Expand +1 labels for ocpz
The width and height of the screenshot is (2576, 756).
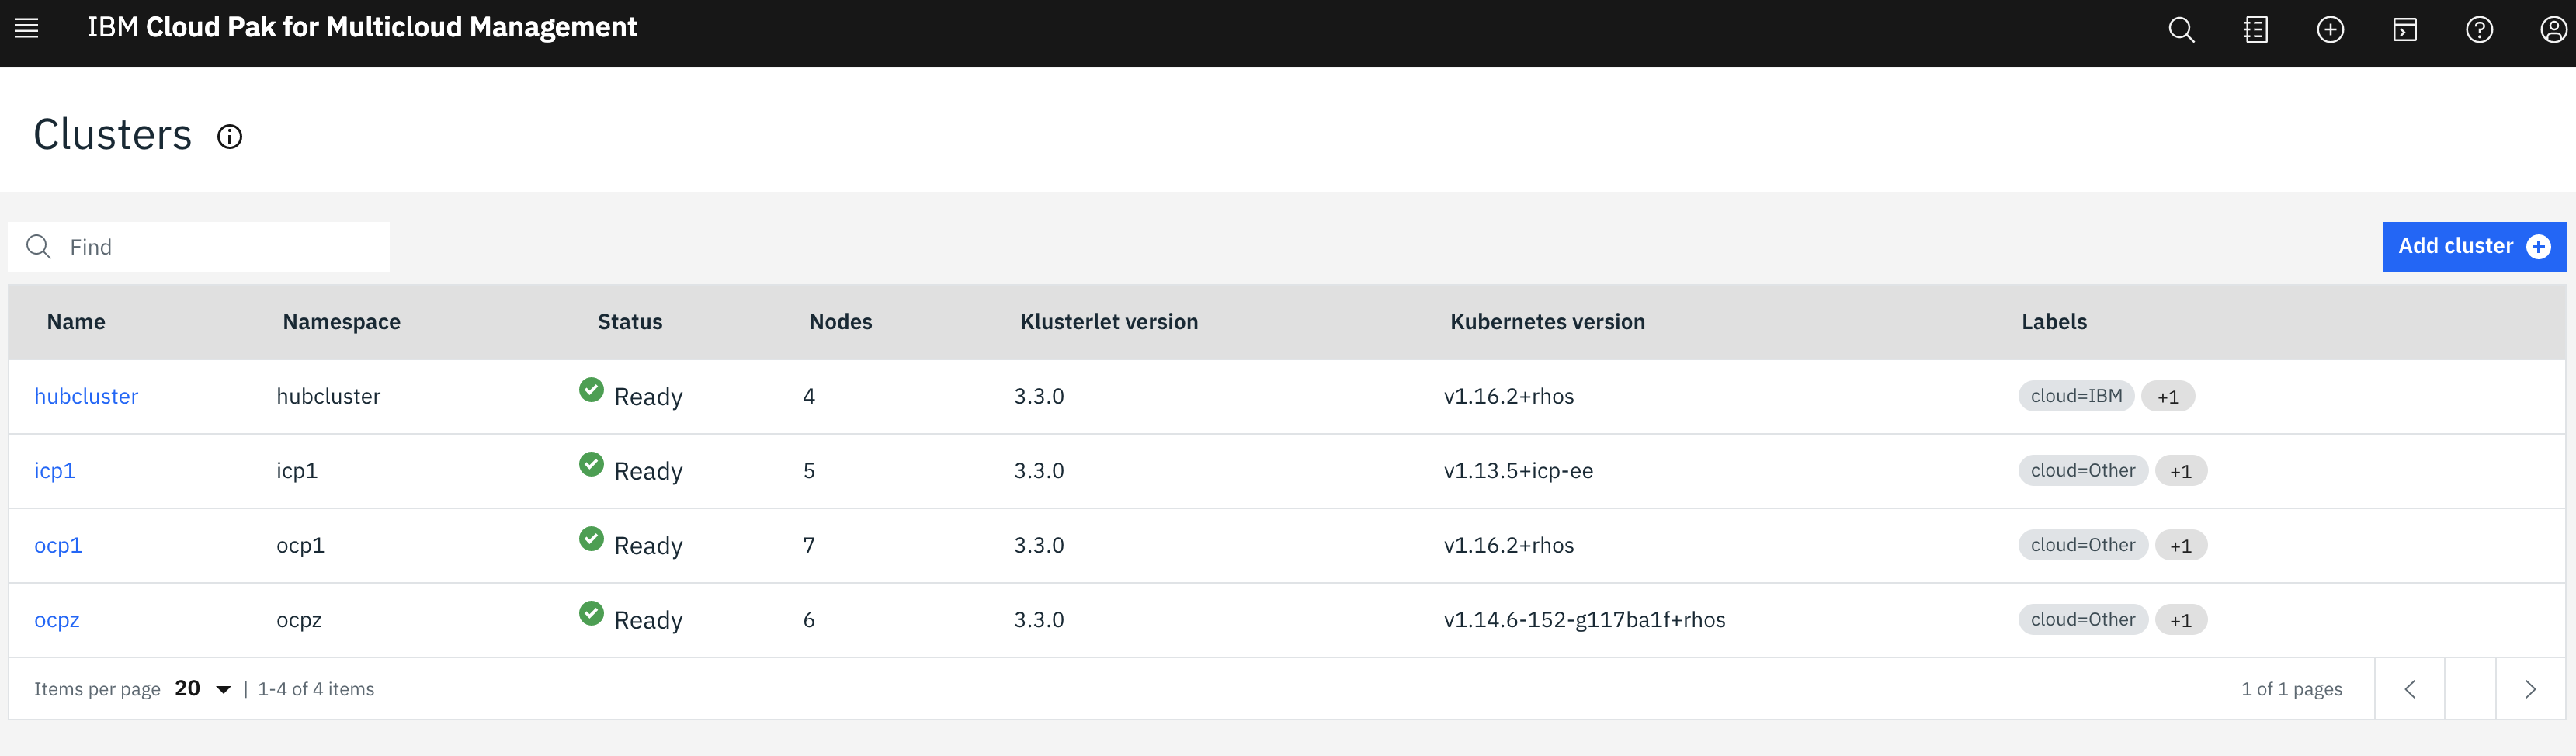click(2181, 620)
